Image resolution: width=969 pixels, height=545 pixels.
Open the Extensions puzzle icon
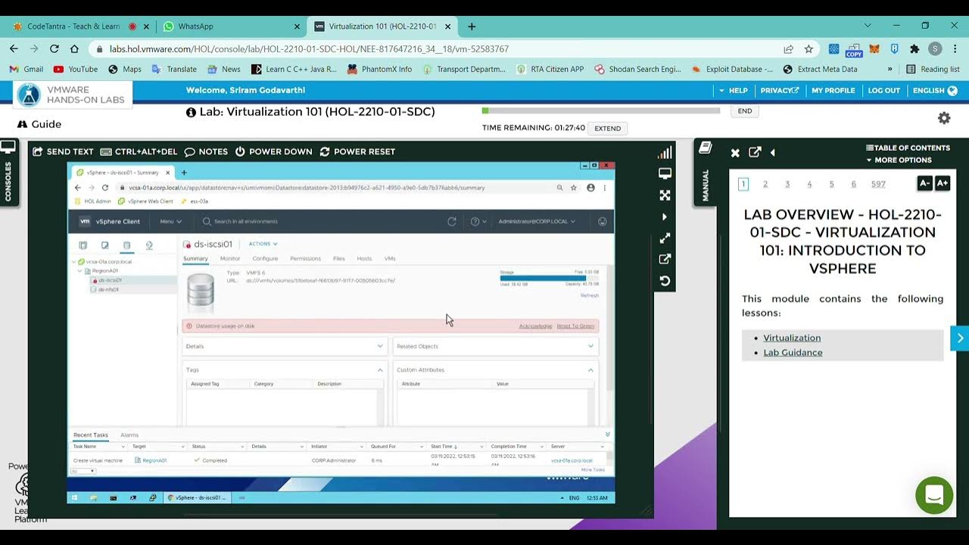click(914, 48)
